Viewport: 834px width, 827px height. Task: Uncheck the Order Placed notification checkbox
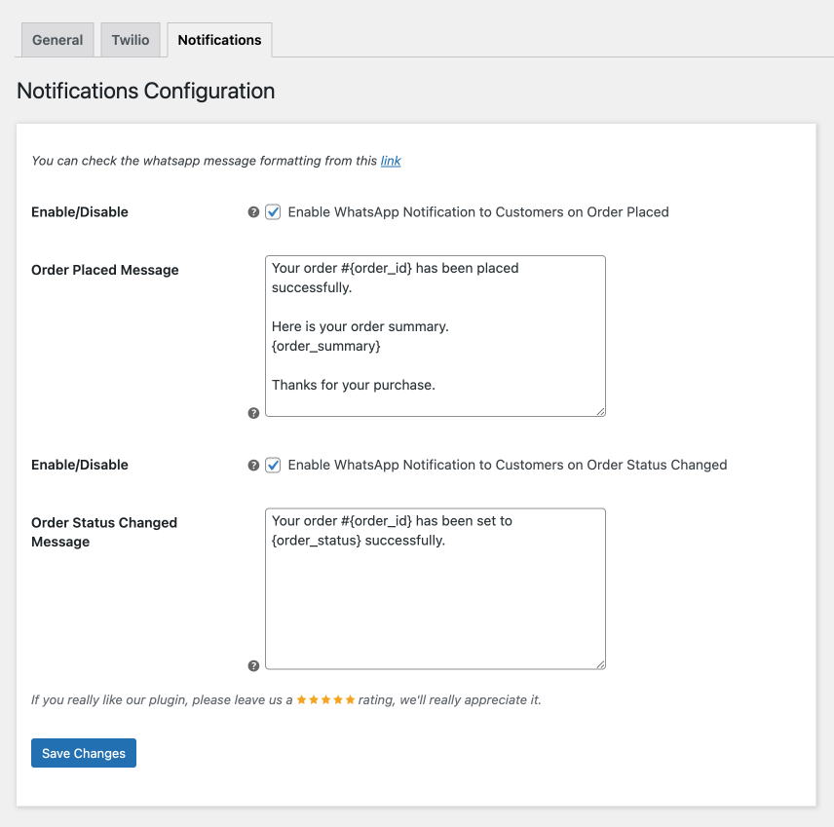273,212
